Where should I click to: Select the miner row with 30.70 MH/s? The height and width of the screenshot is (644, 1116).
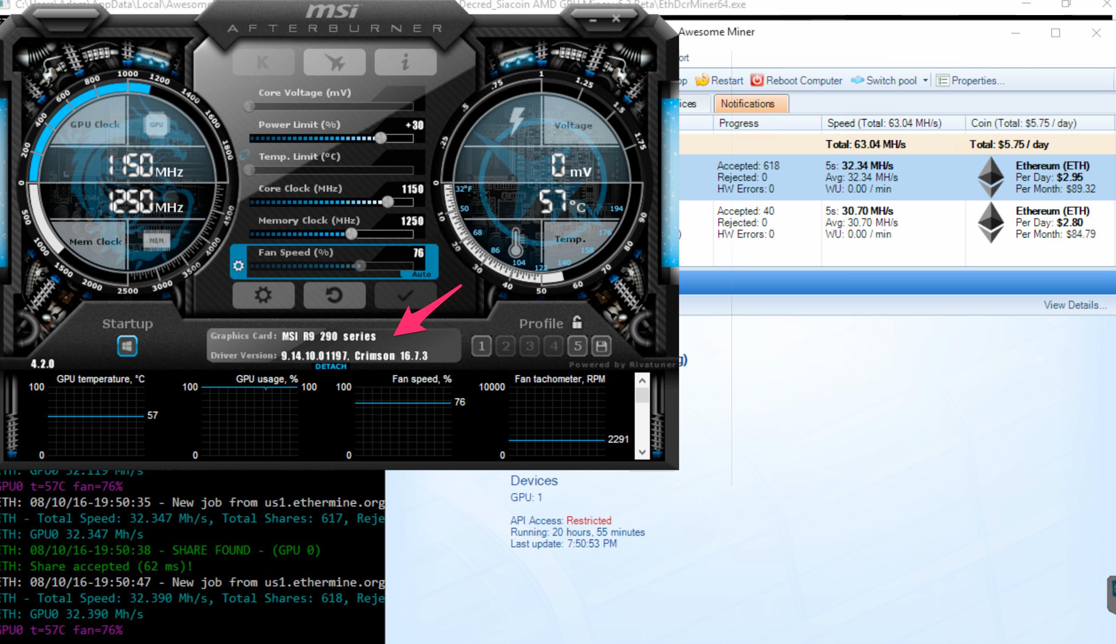point(897,222)
